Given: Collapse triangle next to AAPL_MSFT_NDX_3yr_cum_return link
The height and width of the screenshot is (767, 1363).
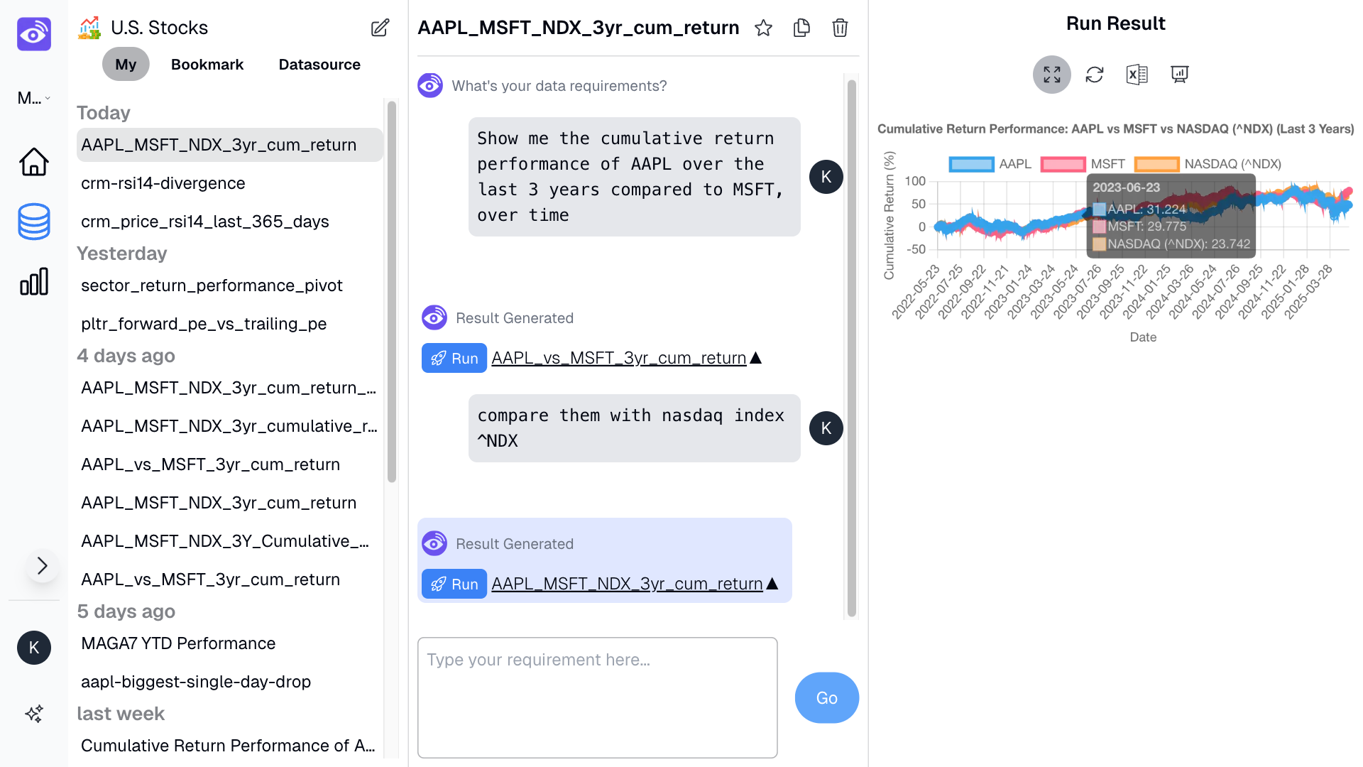Looking at the screenshot, I should click(773, 584).
